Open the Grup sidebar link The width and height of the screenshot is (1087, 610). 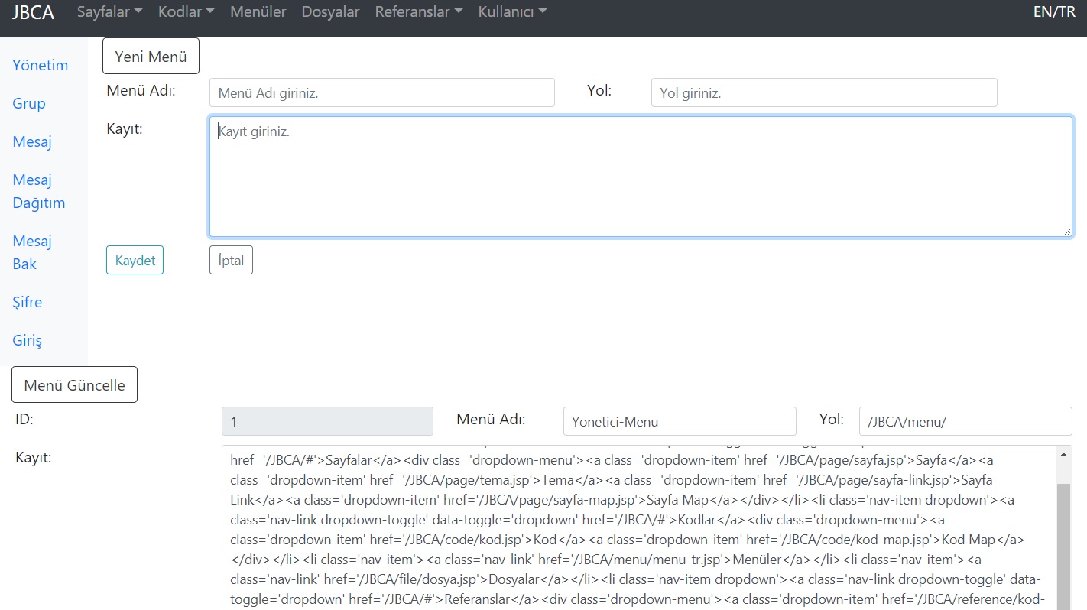pyautogui.click(x=29, y=103)
